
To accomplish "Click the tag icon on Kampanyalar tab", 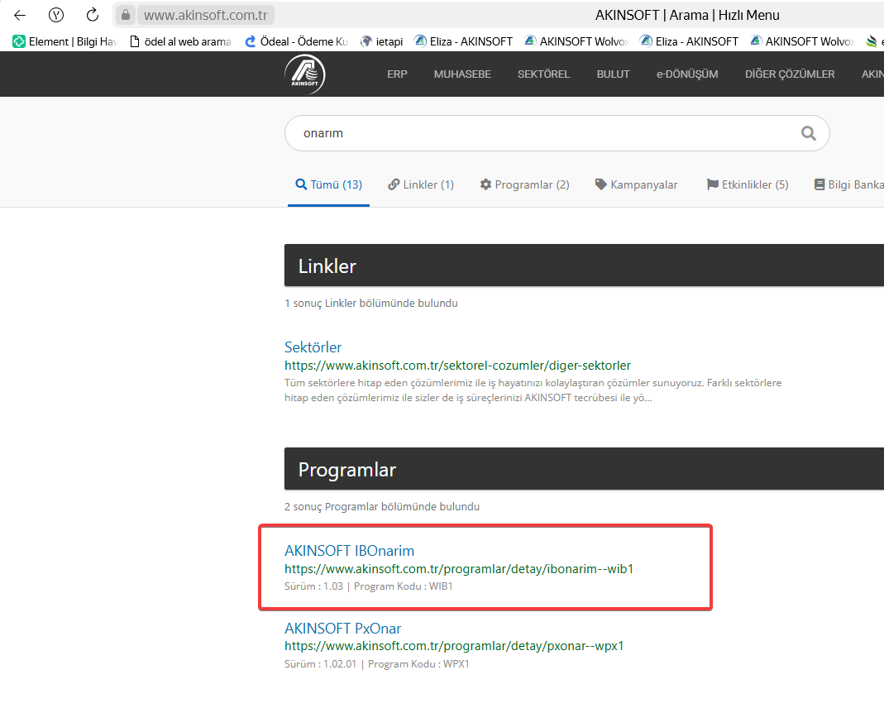I will (601, 184).
